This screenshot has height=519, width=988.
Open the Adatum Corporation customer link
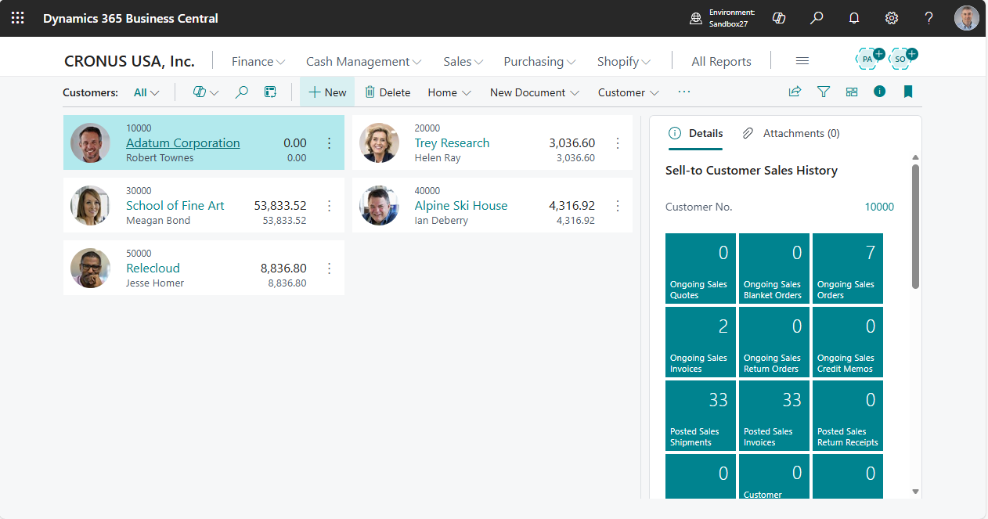click(183, 143)
